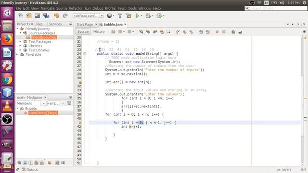
Task: Open the Members combo box in Navigator
Action: pos(31,103)
